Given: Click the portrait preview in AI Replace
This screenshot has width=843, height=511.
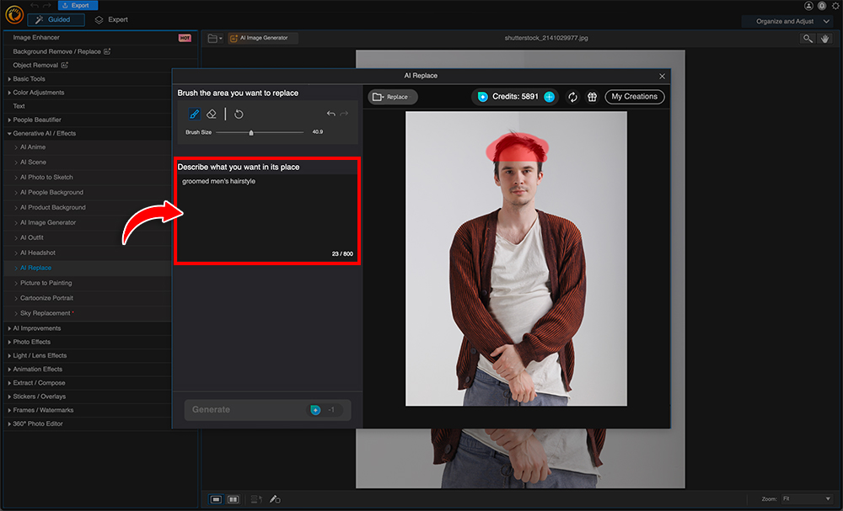Looking at the screenshot, I should (x=516, y=258).
